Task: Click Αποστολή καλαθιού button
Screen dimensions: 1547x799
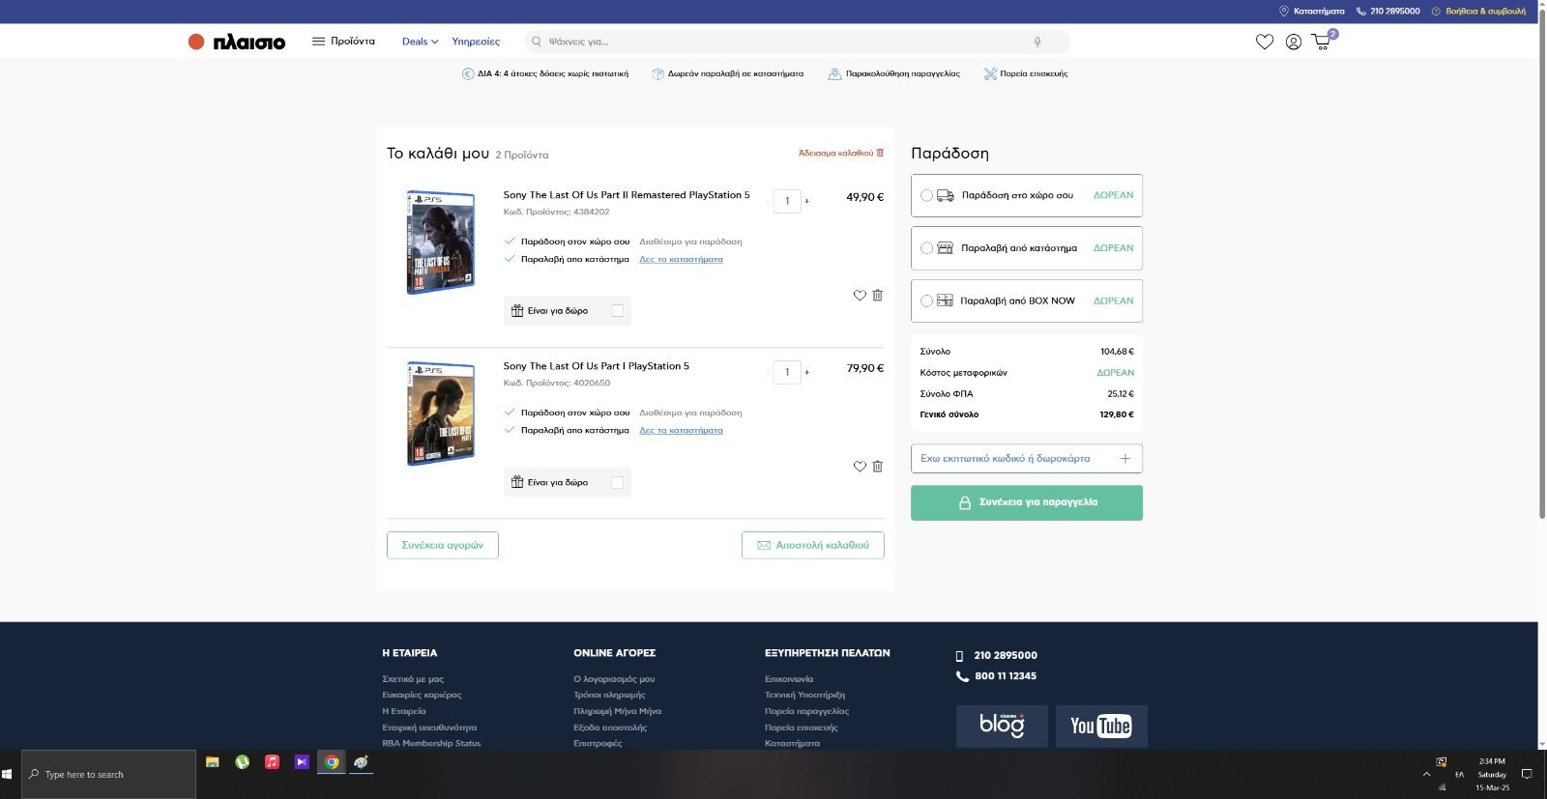Action: 813,545
